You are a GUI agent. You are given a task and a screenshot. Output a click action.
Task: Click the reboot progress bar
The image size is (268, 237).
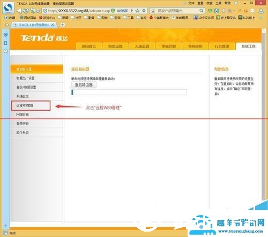pyautogui.click(x=129, y=92)
